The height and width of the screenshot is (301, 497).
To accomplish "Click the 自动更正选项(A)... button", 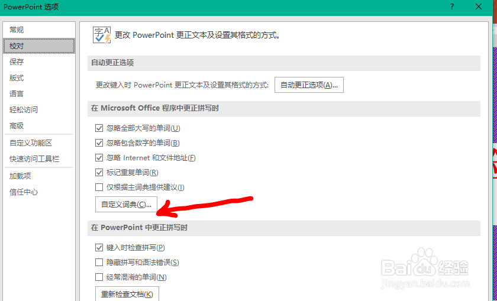I will (309, 85).
